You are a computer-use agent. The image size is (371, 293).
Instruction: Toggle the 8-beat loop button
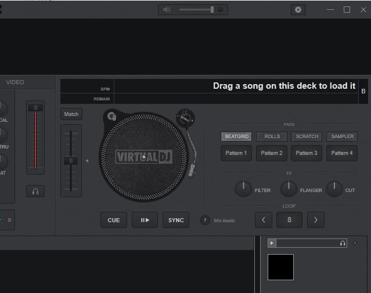click(289, 220)
